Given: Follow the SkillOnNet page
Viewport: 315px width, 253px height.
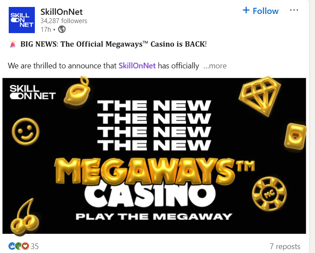Looking at the screenshot, I should click(261, 10).
